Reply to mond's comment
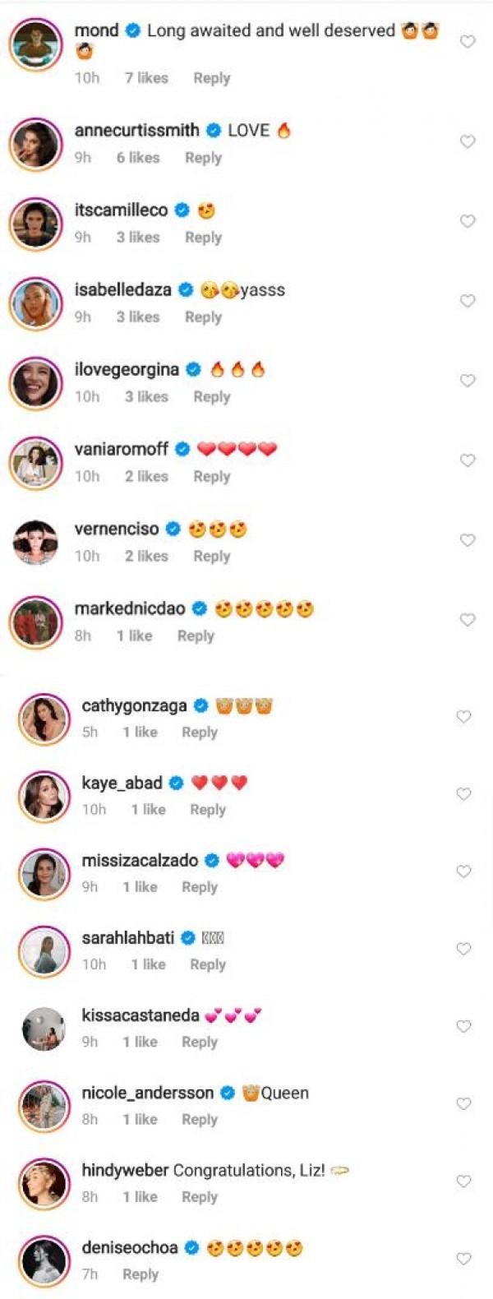The width and height of the screenshot is (493, 1299). pyautogui.click(x=211, y=78)
